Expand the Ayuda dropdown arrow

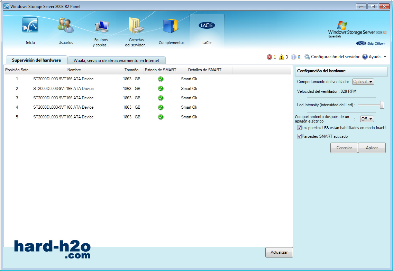pos(385,57)
